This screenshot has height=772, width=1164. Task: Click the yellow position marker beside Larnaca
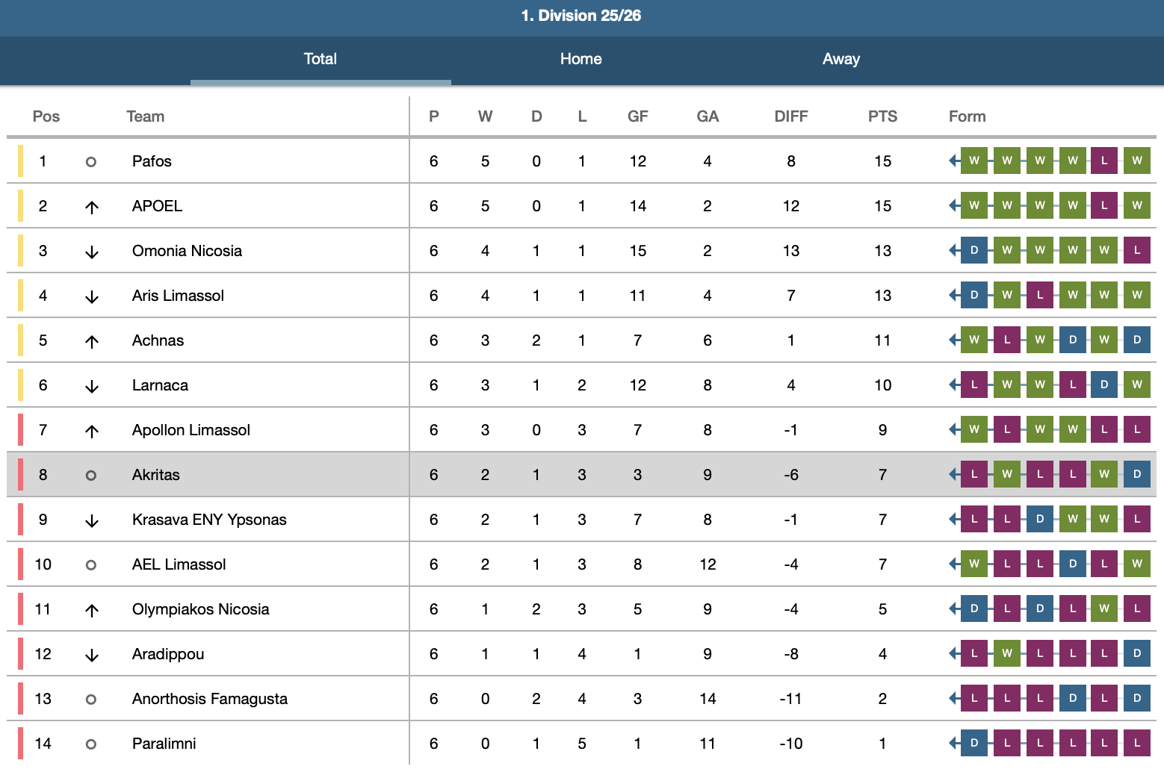20,385
